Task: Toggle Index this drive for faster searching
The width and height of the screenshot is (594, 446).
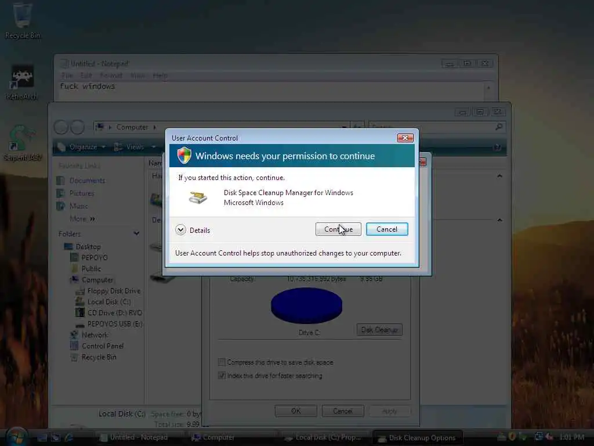Action: [222, 376]
